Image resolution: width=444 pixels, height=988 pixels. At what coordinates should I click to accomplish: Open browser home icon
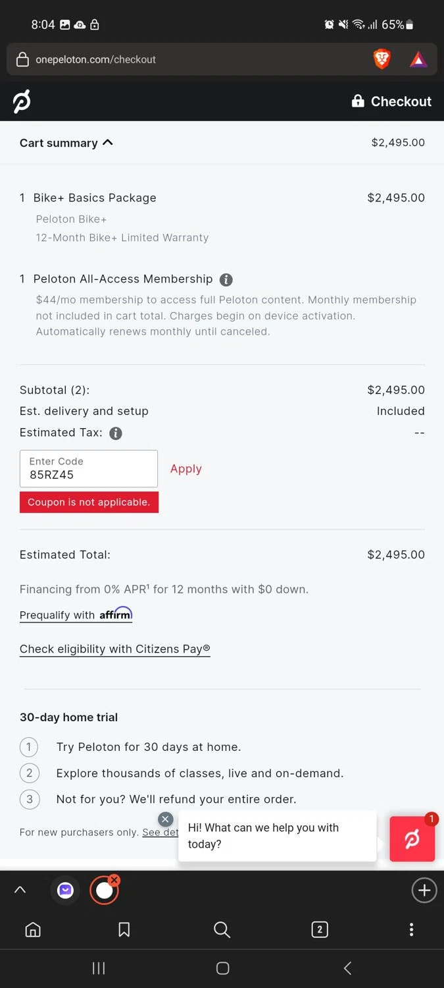coord(33,929)
